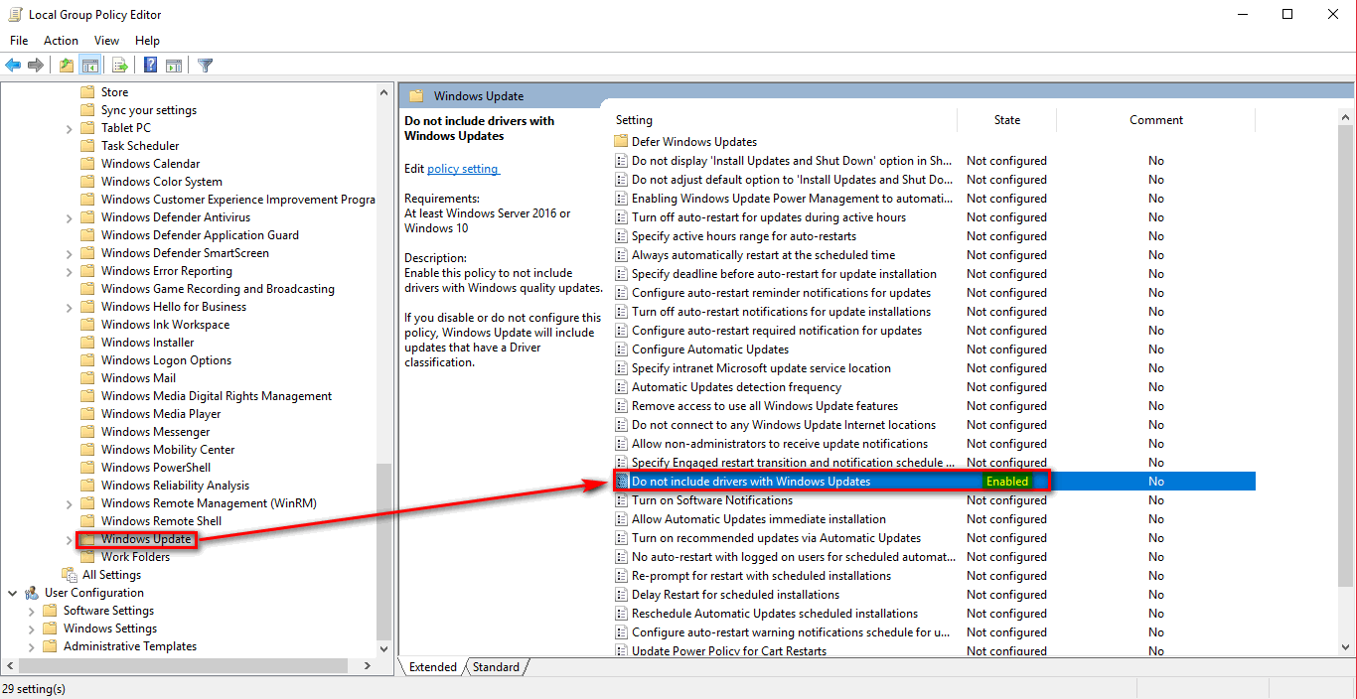Click the Defer Windows Updates folder icon
Viewport: 1357px width, 699px height.
click(x=622, y=142)
